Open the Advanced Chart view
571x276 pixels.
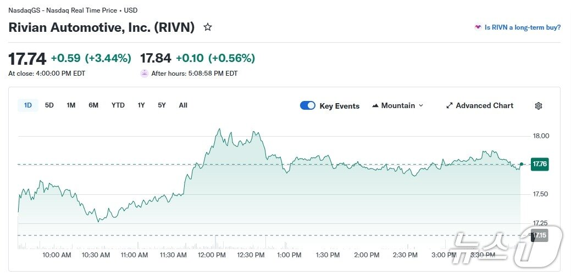484,105
